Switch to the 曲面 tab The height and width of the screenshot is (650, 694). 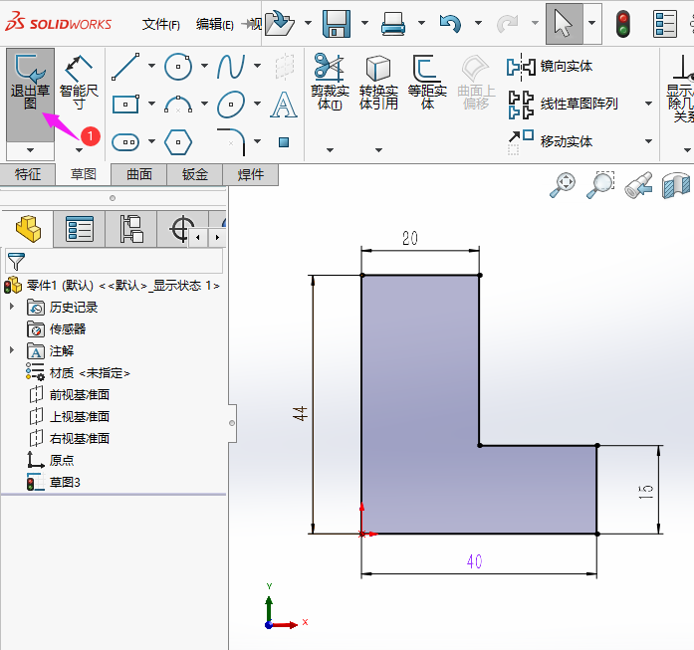139,174
